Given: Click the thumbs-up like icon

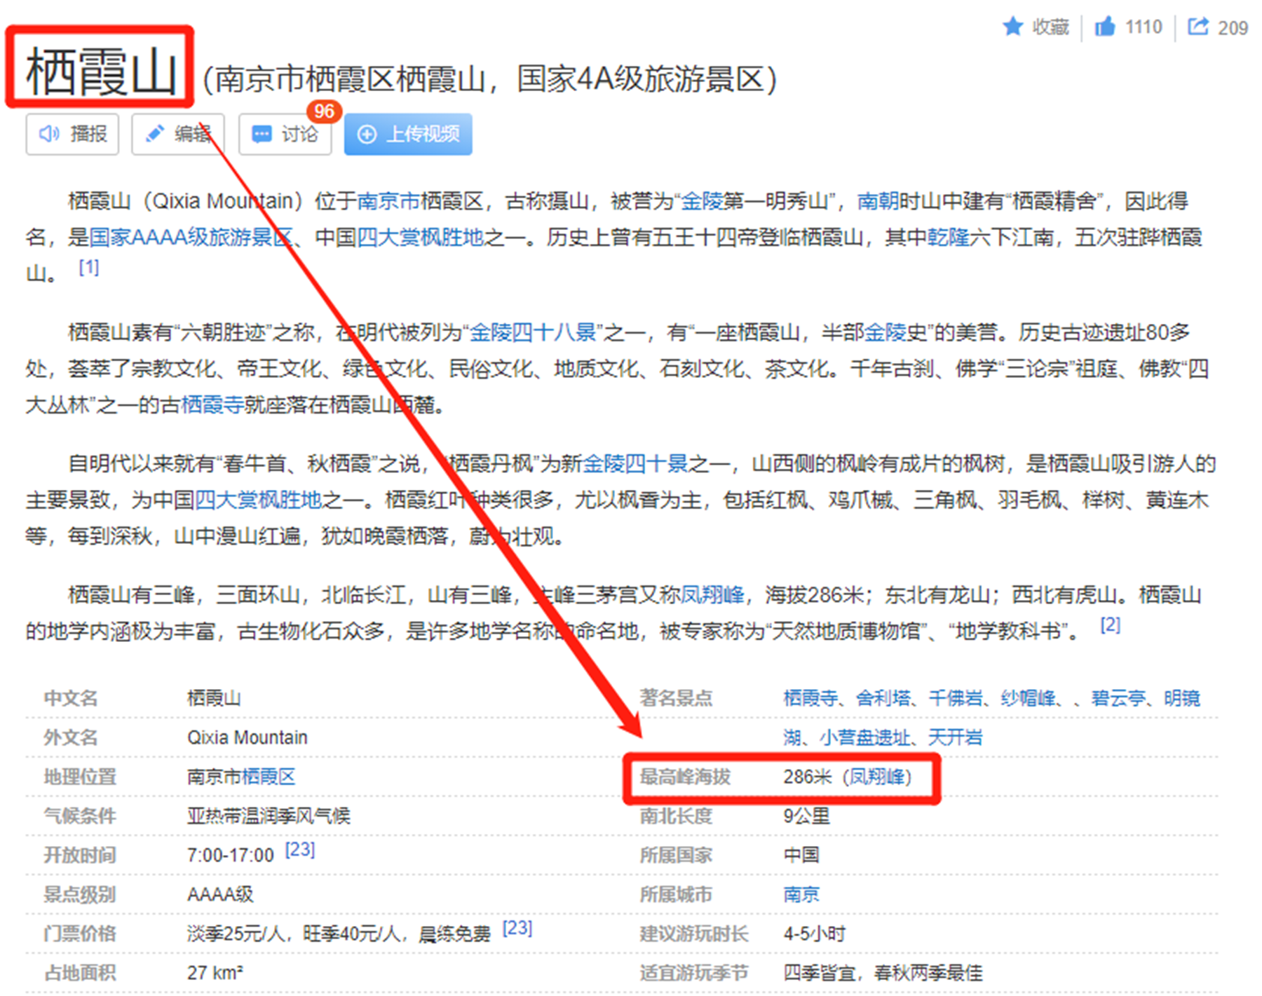Looking at the screenshot, I should tap(1105, 27).
